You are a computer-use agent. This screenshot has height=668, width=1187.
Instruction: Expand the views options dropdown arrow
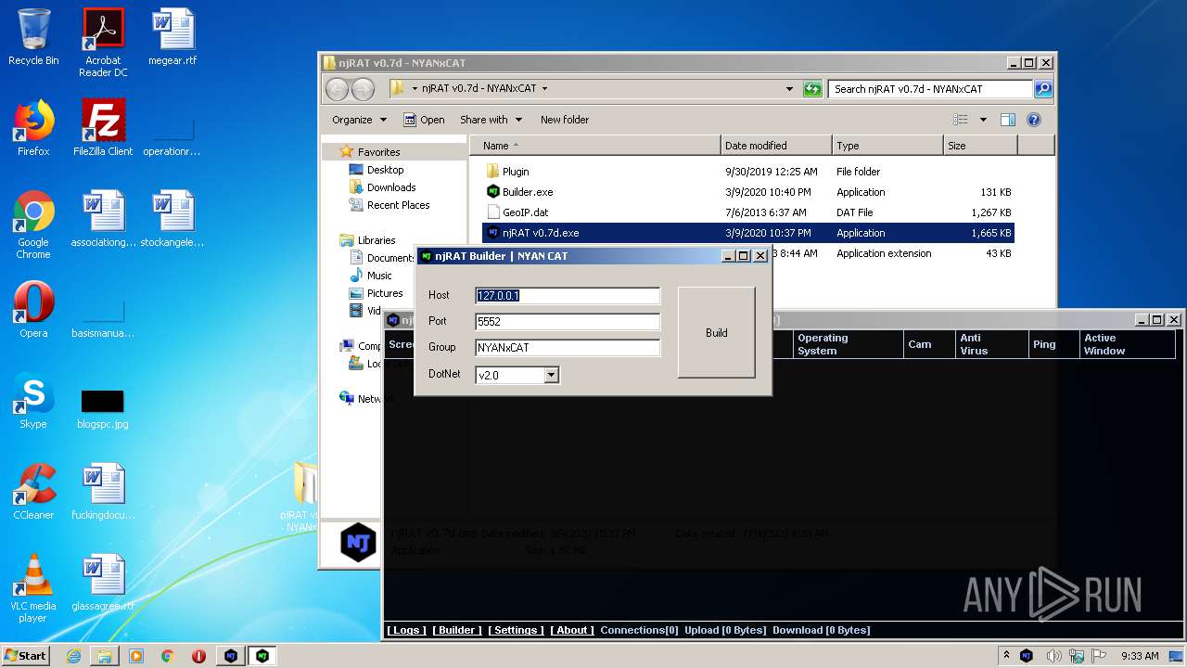(x=983, y=120)
